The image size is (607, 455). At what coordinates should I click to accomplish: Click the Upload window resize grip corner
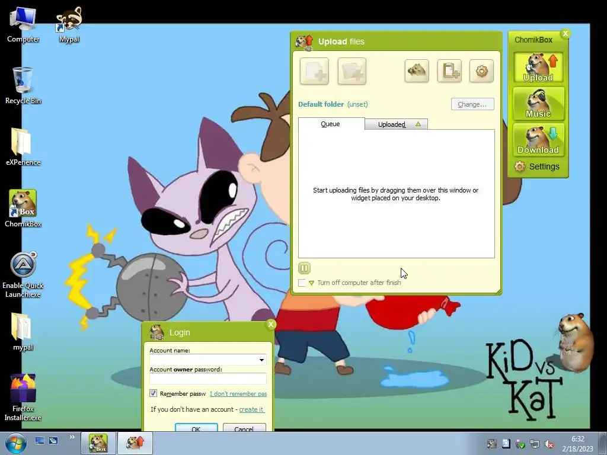(499, 292)
